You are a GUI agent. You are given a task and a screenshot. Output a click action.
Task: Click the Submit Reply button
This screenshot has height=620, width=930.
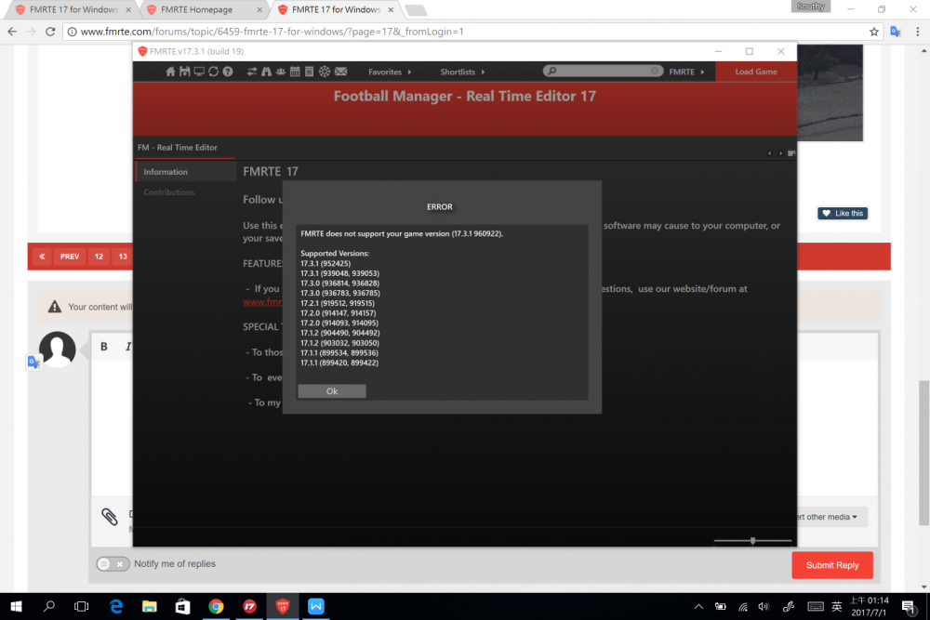832,565
